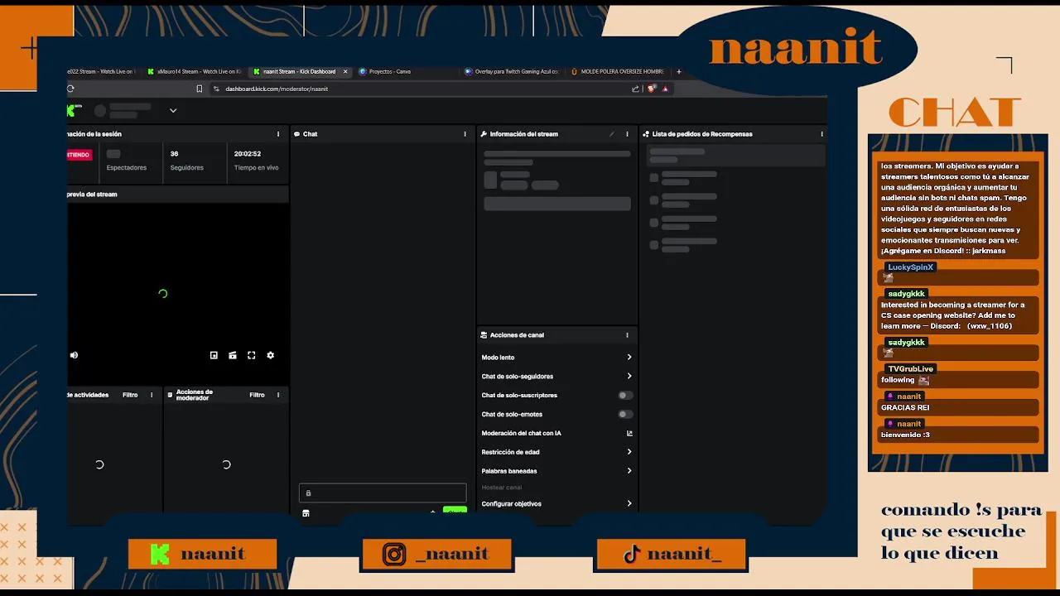Switch to Overlay para Twitch Gaming tab
This screenshot has height=596, width=1060.
tap(512, 71)
